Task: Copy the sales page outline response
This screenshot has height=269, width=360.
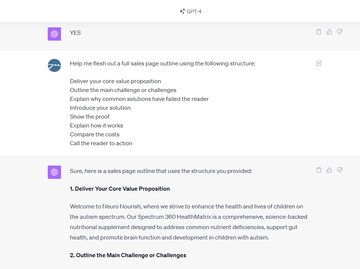Action: click(319, 170)
